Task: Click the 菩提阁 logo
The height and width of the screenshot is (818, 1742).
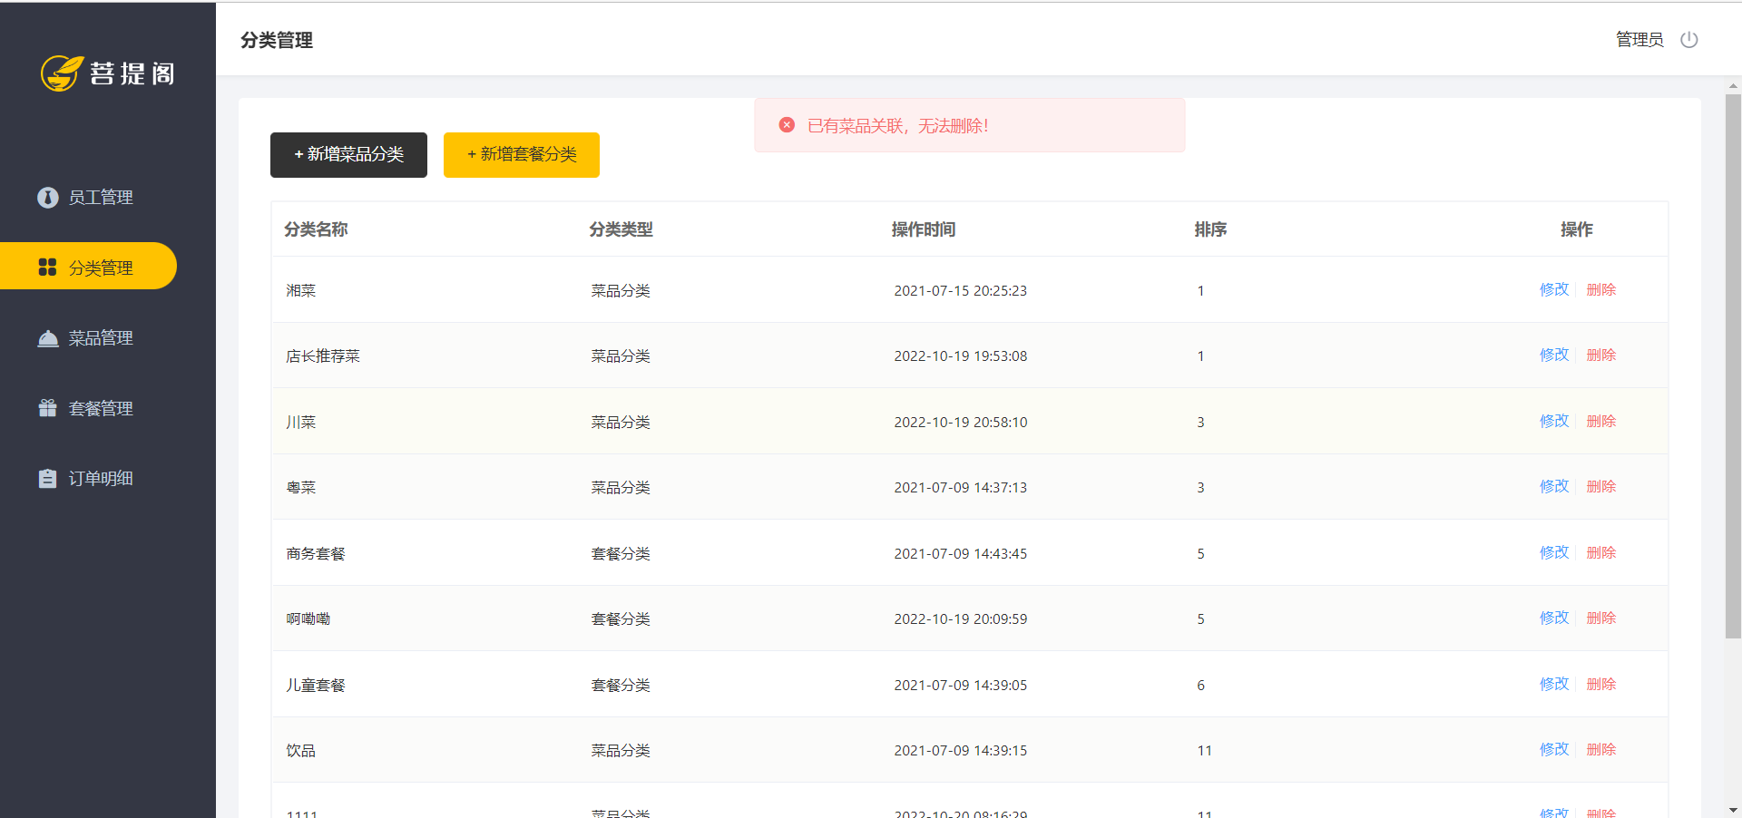Action: (x=108, y=73)
